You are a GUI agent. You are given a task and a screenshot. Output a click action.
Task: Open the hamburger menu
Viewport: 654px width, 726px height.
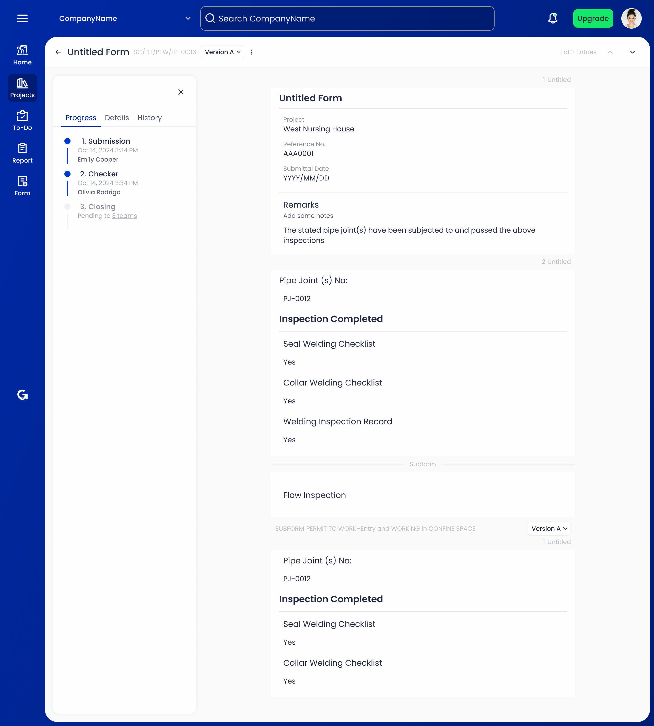point(22,18)
